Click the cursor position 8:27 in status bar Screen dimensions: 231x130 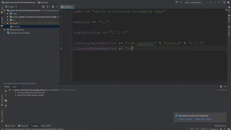coord(192,129)
